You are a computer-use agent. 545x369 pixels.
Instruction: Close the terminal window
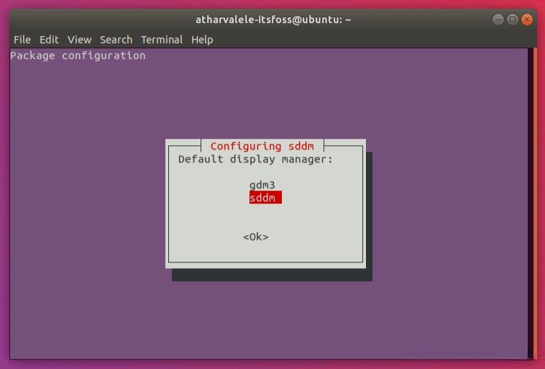(x=527, y=19)
